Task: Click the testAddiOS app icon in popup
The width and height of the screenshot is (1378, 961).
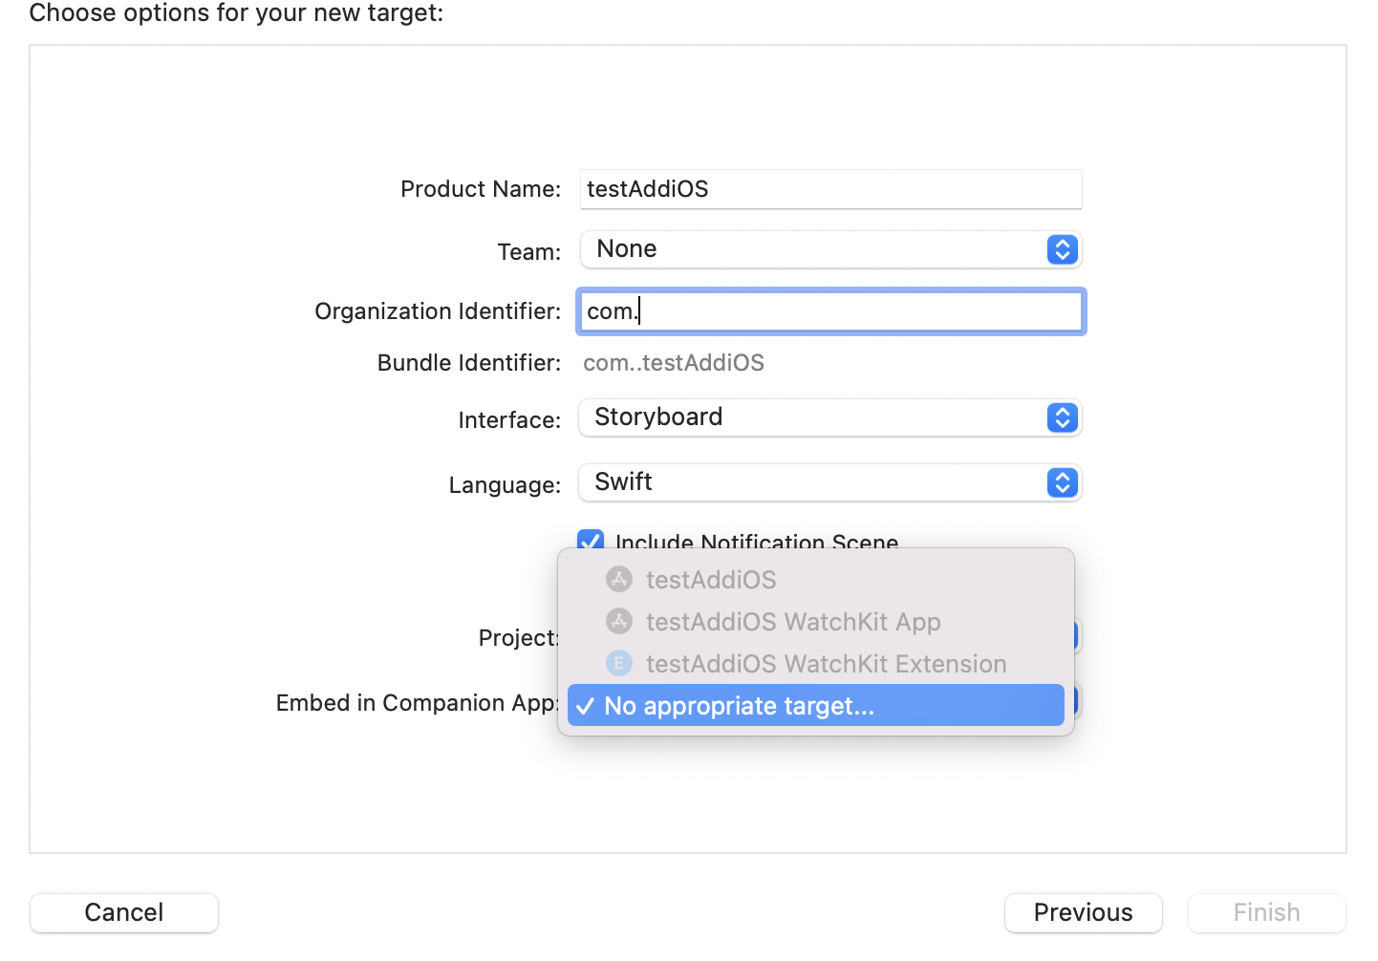Action: [x=619, y=579]
